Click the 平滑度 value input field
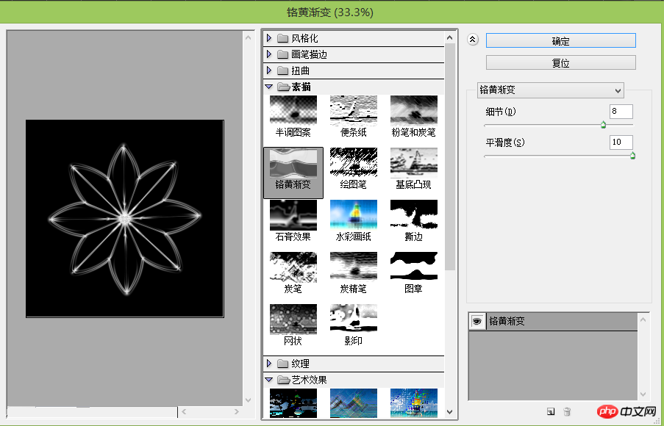This screenshot has height=426, width=664. (x=621, y=142)
